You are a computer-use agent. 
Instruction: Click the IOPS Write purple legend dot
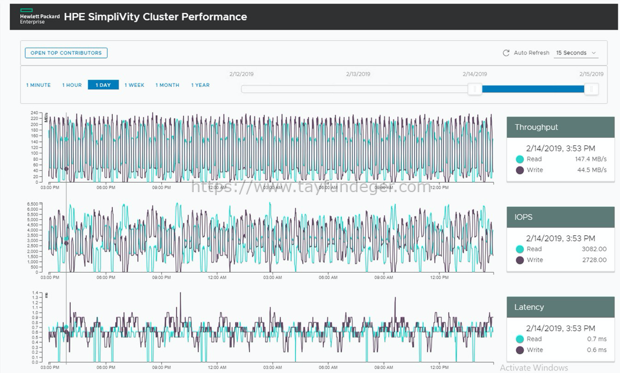[520, 260]
